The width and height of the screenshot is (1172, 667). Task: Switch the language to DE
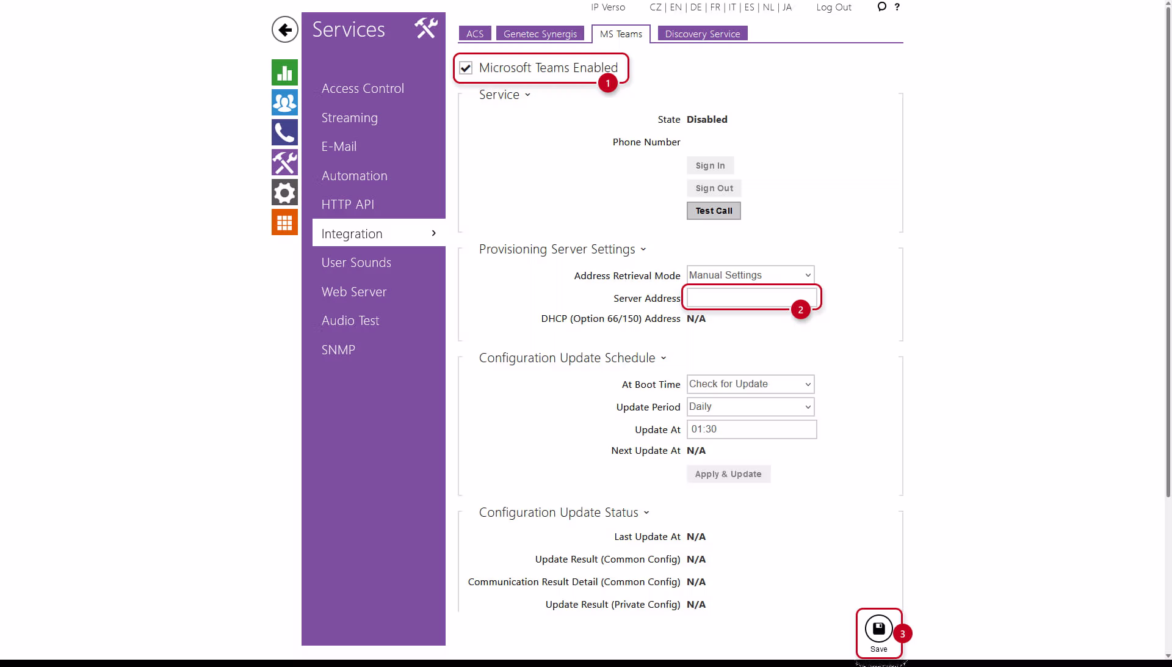point(695,7)
